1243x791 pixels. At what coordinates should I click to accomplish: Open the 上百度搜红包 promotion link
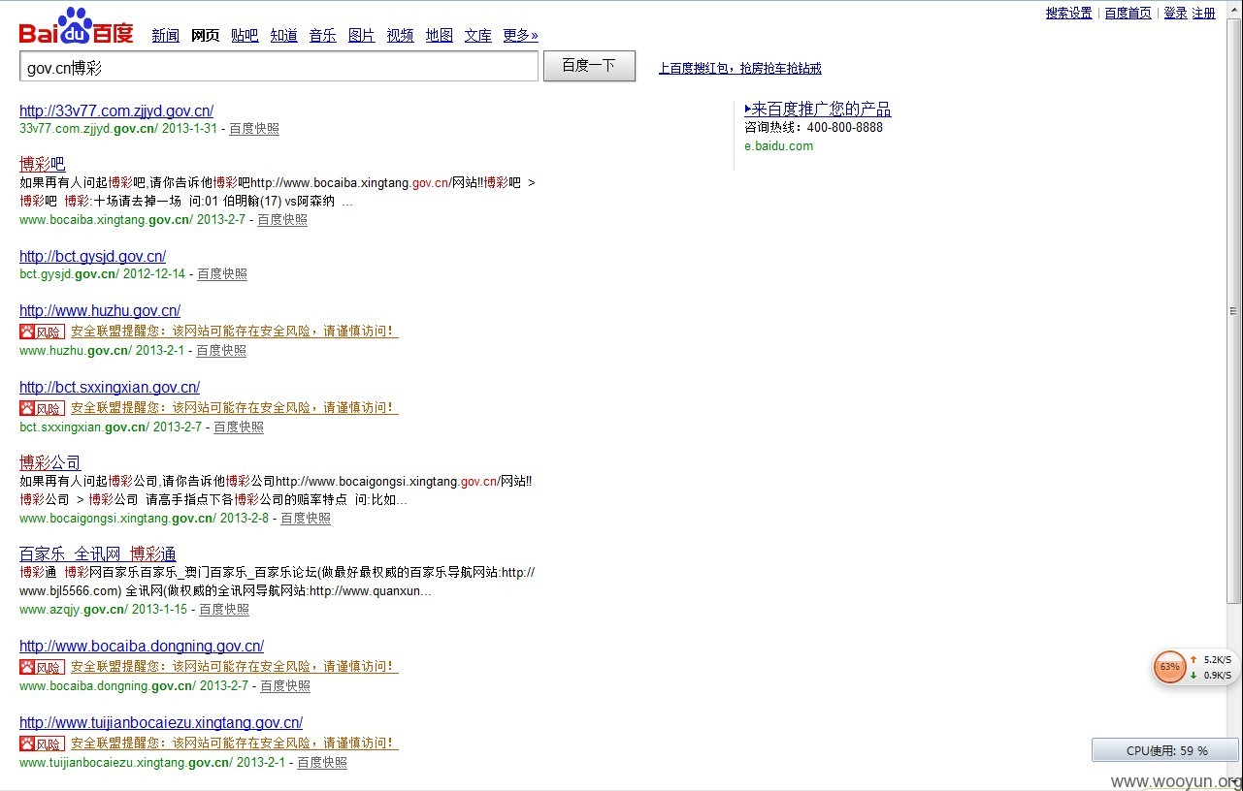[739, 69]
